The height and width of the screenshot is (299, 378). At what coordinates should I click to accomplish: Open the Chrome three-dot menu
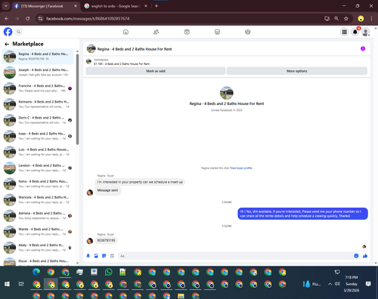(371, 18)
